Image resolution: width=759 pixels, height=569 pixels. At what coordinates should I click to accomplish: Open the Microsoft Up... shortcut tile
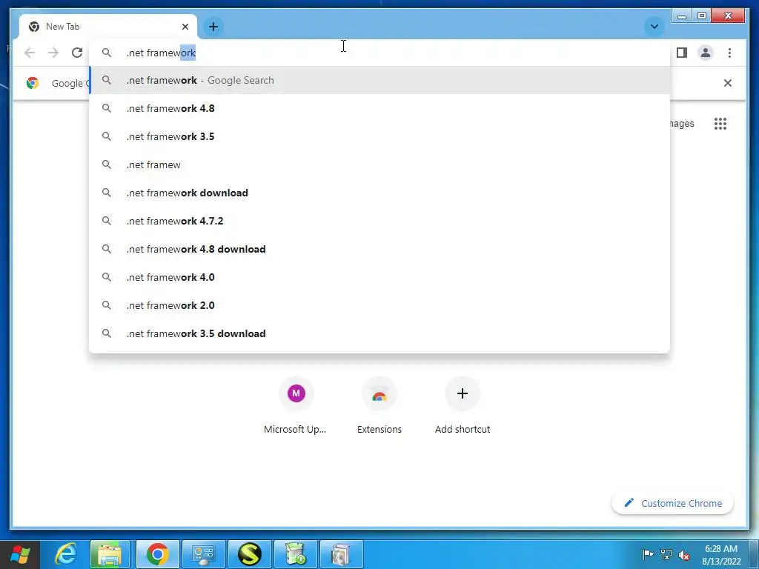point(296,407)
